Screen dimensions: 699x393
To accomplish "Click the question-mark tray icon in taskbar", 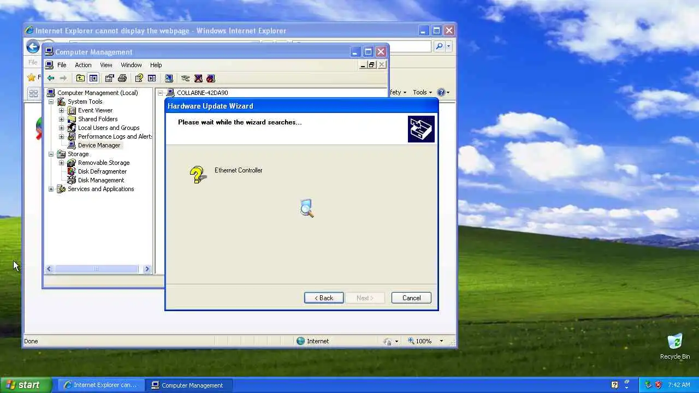I will [614, 385].
